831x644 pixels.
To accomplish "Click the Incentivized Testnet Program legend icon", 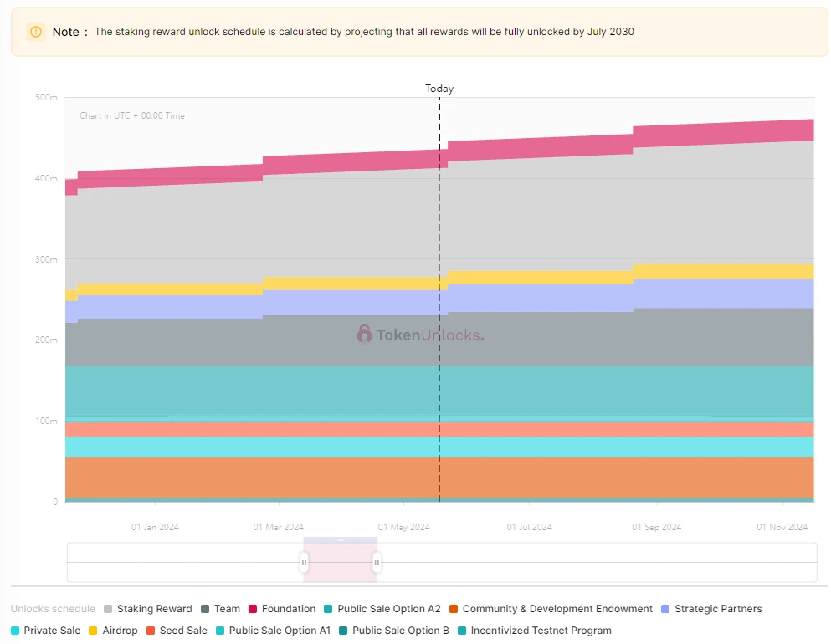I will pyautogui.click(x=462, y=631).
